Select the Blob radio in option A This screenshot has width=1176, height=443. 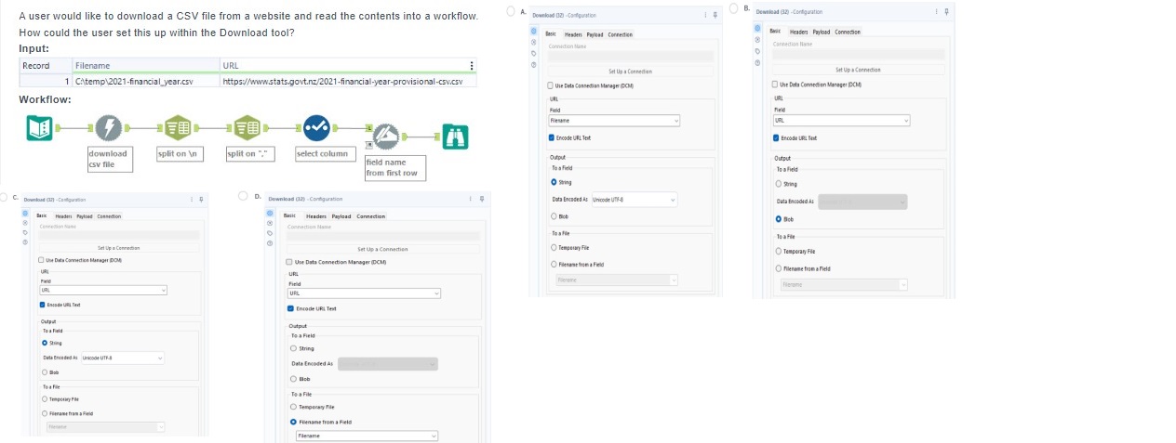click(555, 215)
